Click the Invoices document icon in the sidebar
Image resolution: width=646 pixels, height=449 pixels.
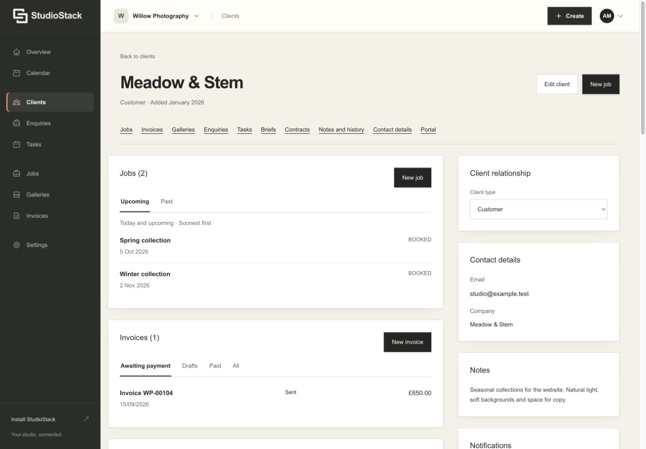(17, 216)
